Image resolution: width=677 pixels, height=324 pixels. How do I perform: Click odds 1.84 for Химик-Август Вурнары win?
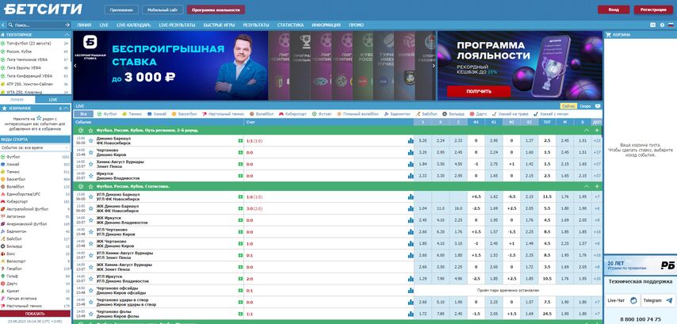point(423,164)
